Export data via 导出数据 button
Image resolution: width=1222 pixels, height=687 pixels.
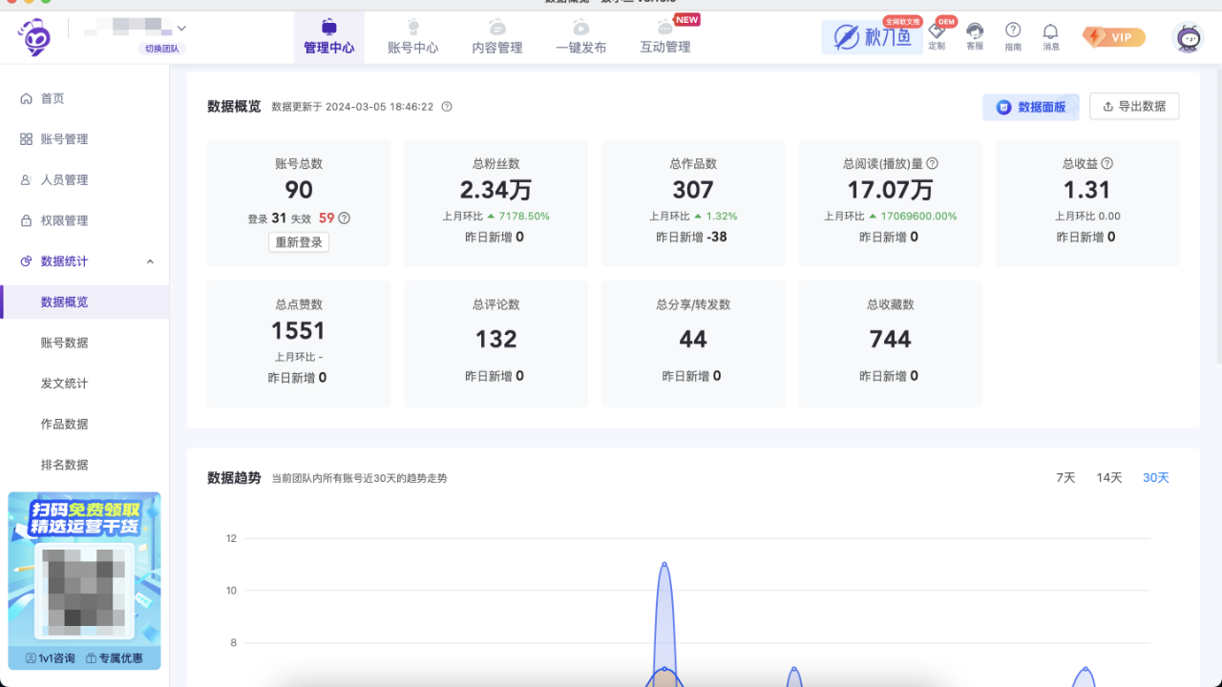point(1134,106)
